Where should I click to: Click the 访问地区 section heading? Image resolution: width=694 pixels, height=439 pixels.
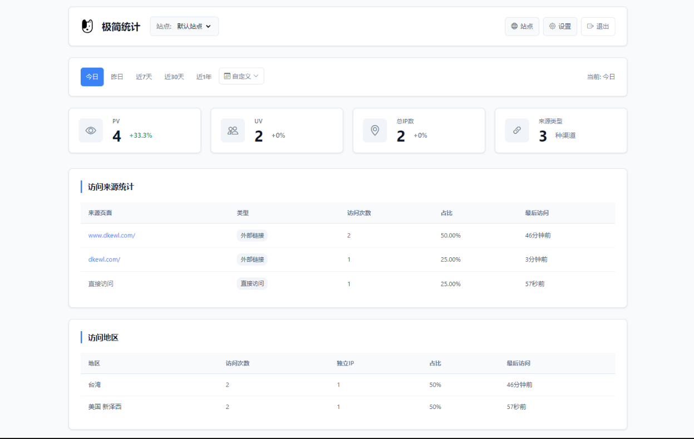103,337
